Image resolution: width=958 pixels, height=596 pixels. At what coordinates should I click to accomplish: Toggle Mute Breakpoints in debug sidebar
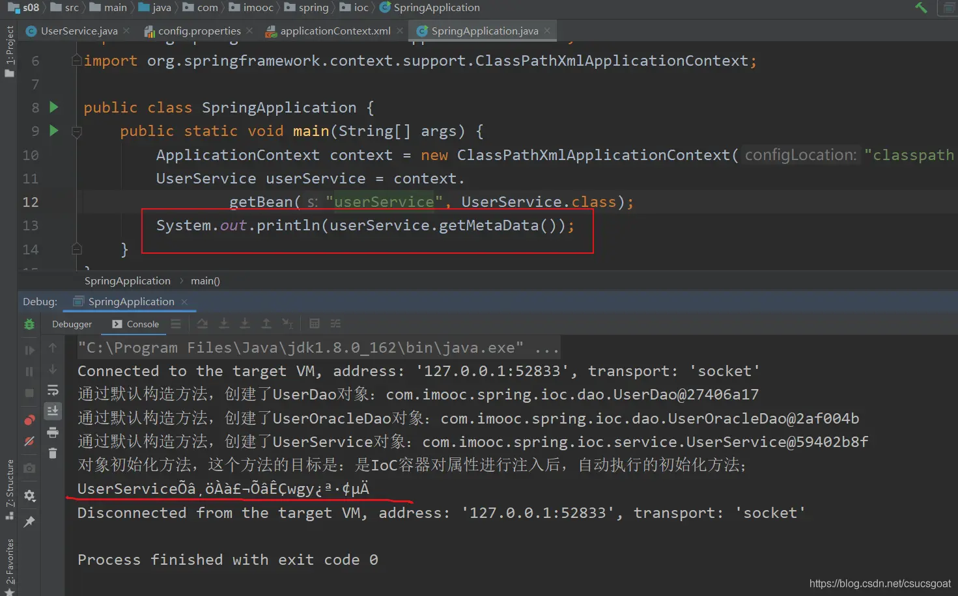click(x=29, y=442)
